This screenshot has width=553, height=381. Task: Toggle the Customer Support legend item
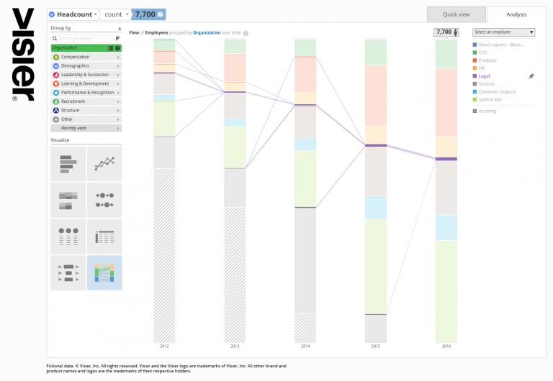(495, 91)
